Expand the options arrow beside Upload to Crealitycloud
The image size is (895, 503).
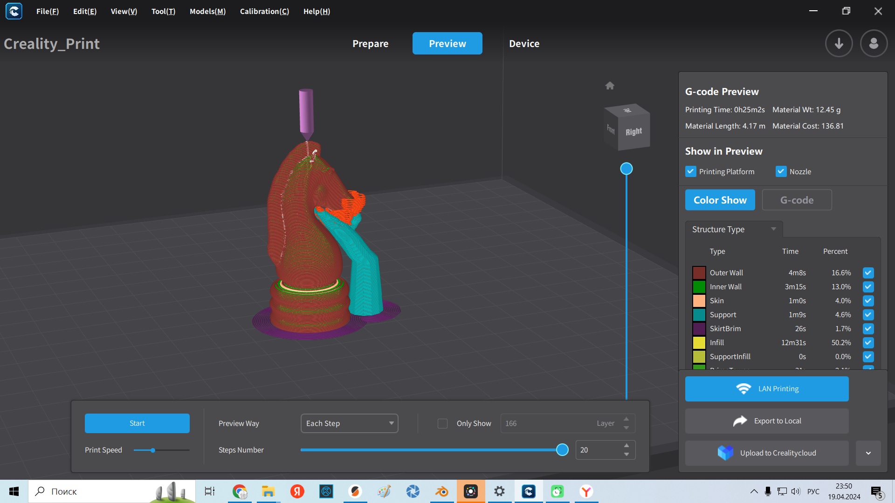pos(868,453)
